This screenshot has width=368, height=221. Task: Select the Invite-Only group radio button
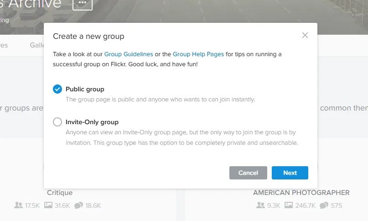point(57,122)
